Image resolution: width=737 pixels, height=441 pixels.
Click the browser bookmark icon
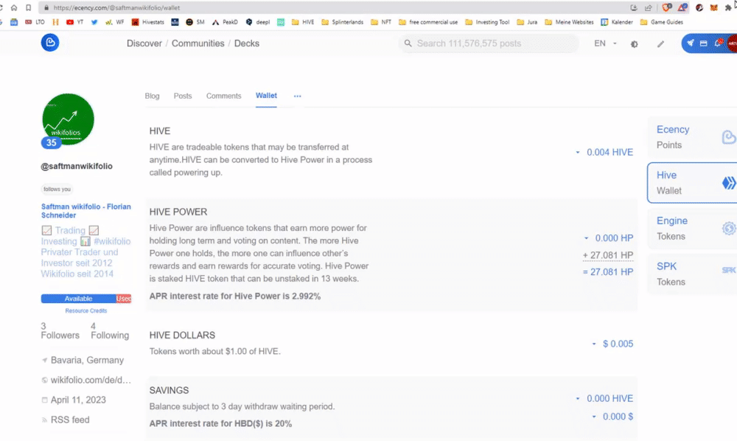point(28,7)
